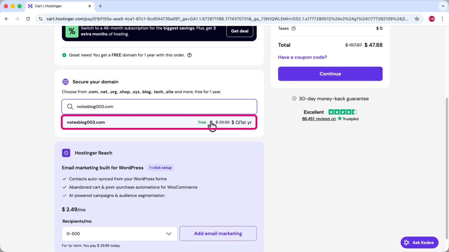Click the Trustpilot green star rating
449x252 pixels.
click(x=343, y=112)
